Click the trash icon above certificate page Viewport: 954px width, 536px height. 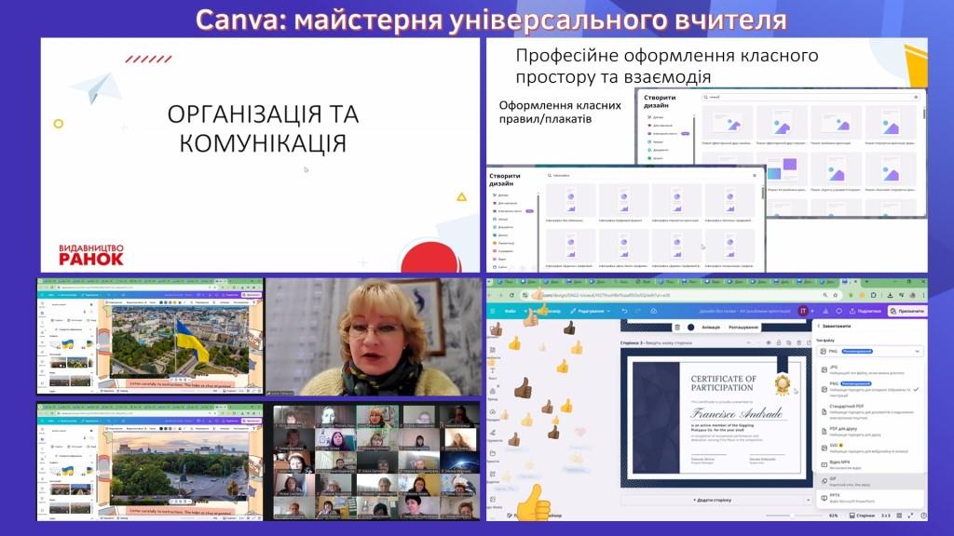click(677, 327)
